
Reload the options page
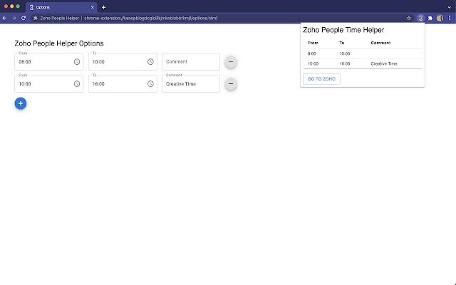pos(24,18)
